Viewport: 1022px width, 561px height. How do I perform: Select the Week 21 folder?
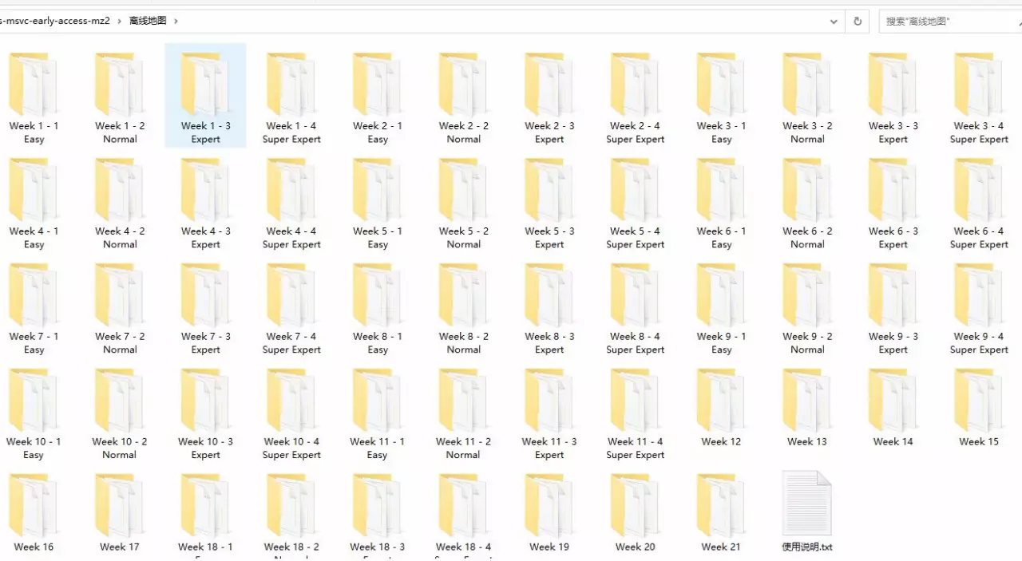pyautogui.click(x=721, y=512)
